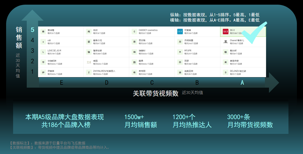Select the cdt brand name

click(49, 40)
